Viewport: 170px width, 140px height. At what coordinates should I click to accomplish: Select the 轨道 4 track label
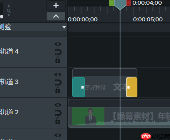click(x=9, y=51)
